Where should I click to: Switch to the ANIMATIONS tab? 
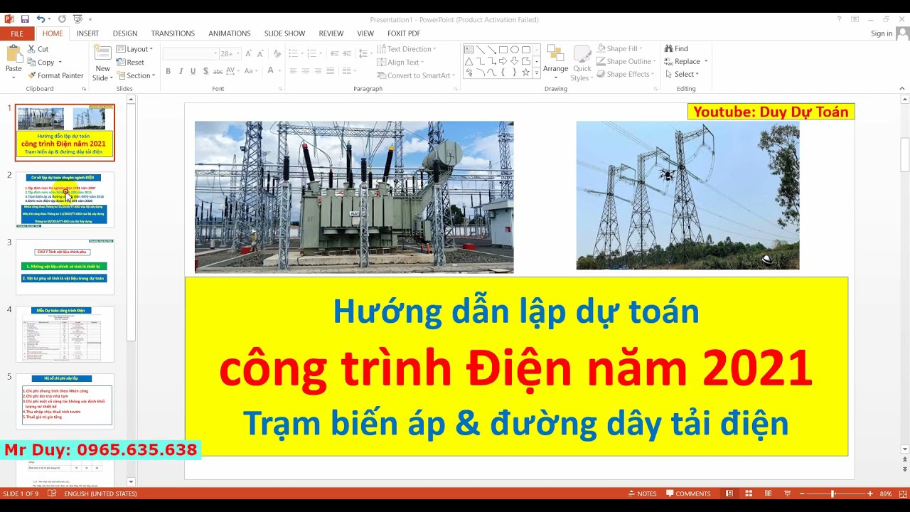(229, 33)
